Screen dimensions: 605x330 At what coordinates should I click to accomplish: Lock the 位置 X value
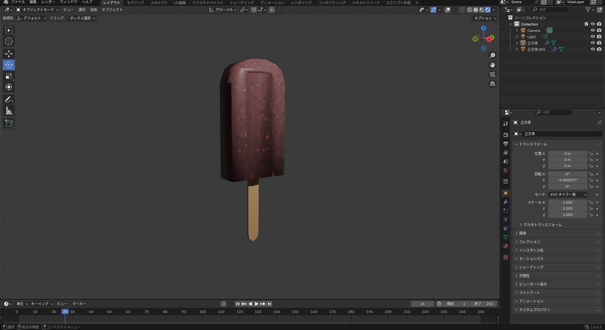point(591,154)
